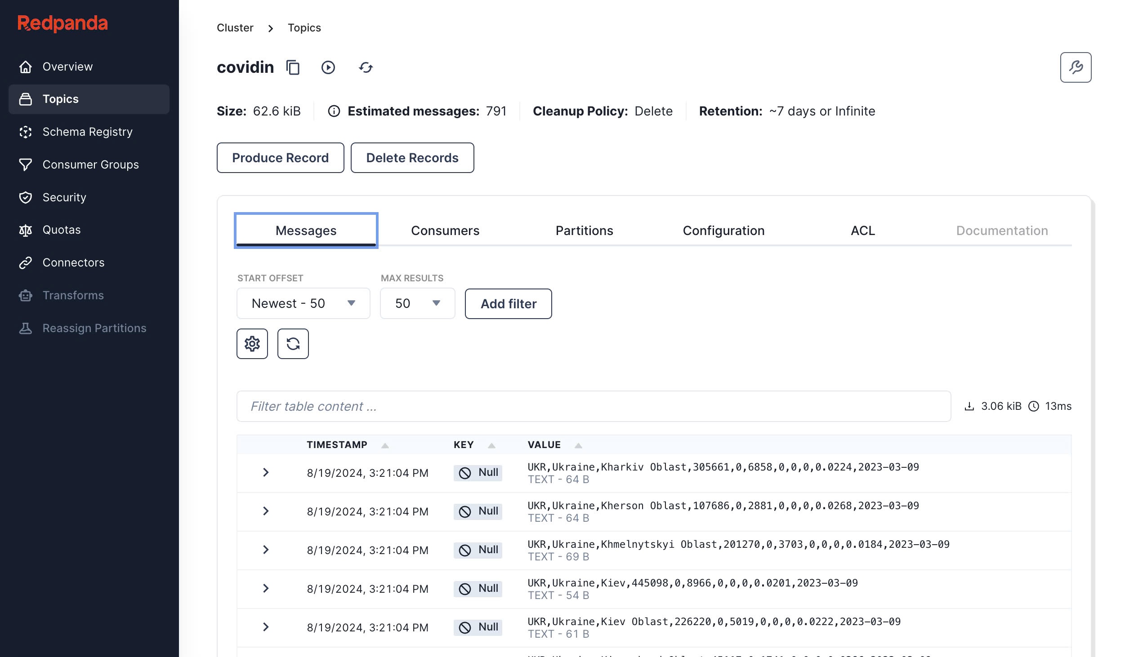The width and height of the screenshot is (1125, 657).
Task: Open Connectors in the sidebar
Action: 89,262
